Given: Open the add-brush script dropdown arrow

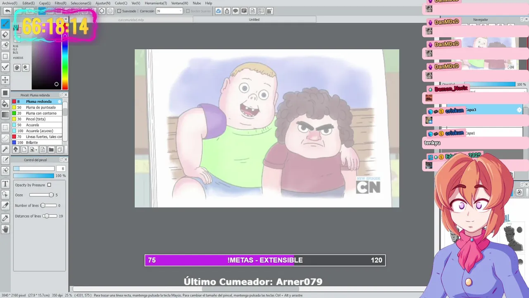Looking at the screenshot, I should pos(36,149).
